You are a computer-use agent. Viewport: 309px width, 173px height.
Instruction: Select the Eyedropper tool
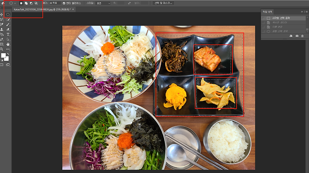(2, 24)
